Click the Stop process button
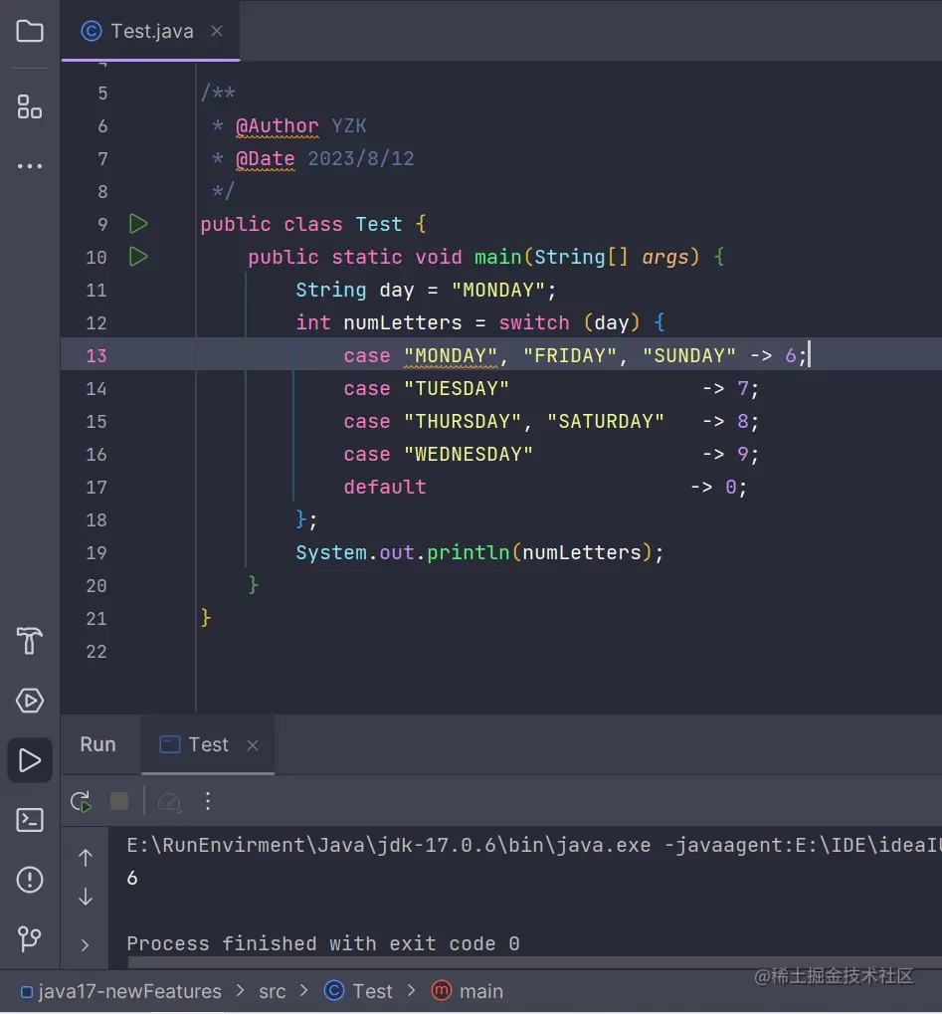 119,801
